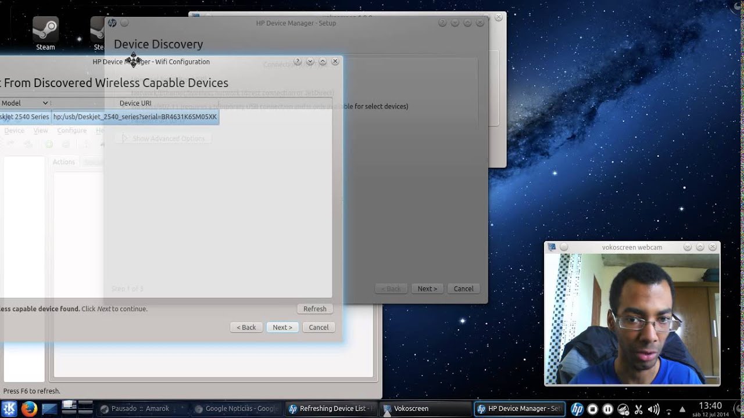Minimize the Wifi Configuration dialog
Image resolution: width=744 pixels, height=418 pixels.
coord(310,62)
